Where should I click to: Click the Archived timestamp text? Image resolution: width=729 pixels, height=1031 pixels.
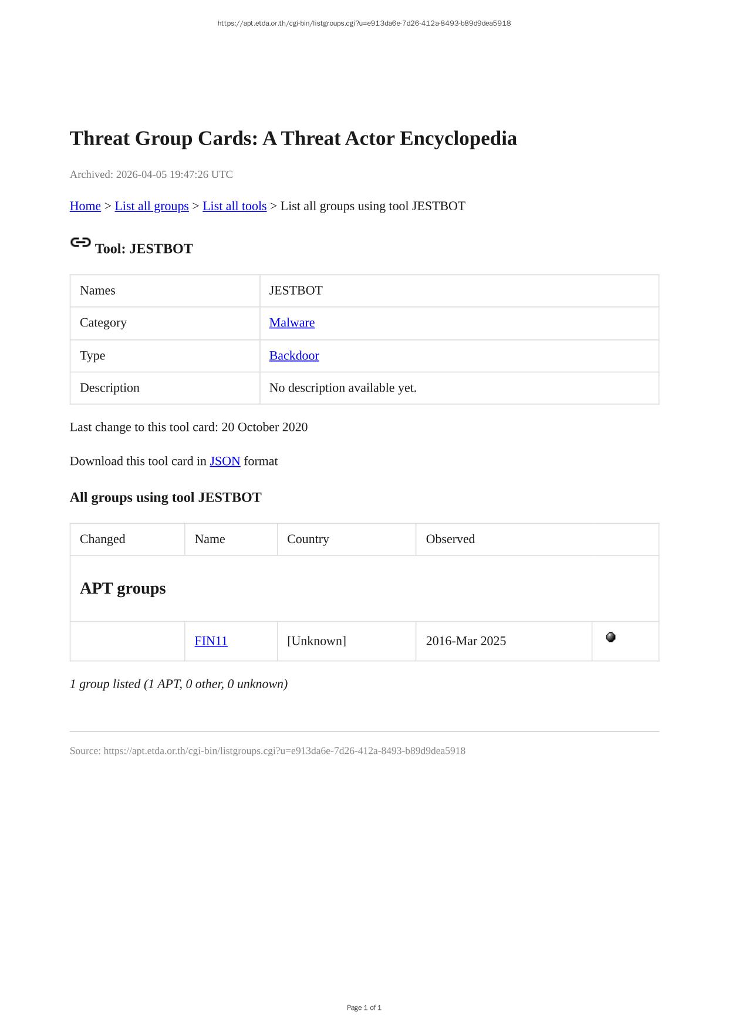pos(151,174)
